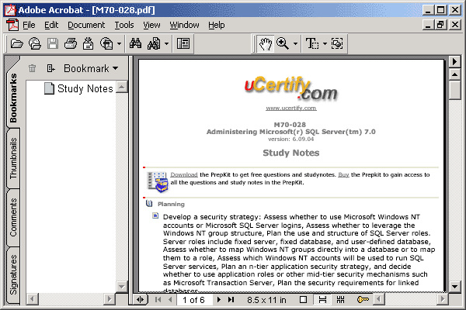The height and width of the screenshot is (310, 466).
Task: Click the uCertify.com logo
Action: click(x=291, y=88)
